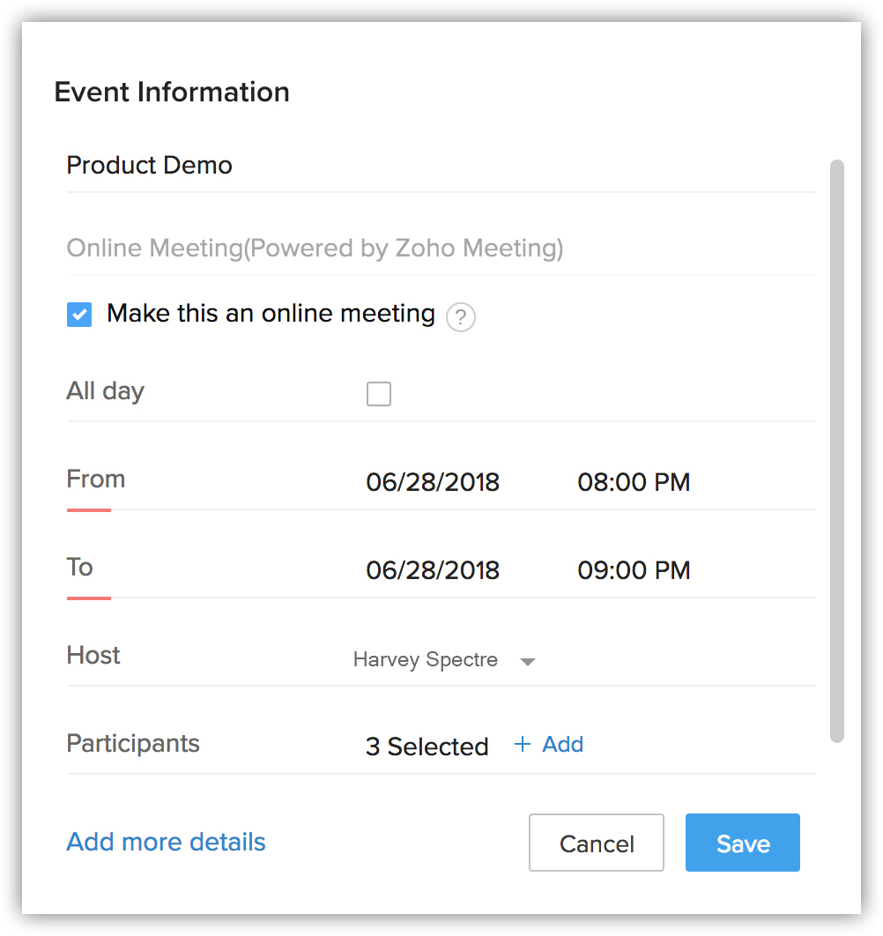
Task: Change the To time 09:00 PM
Action: [x=634, y=570]
